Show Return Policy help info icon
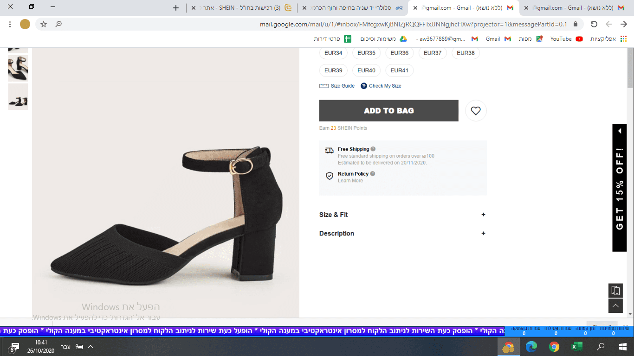 373,174
